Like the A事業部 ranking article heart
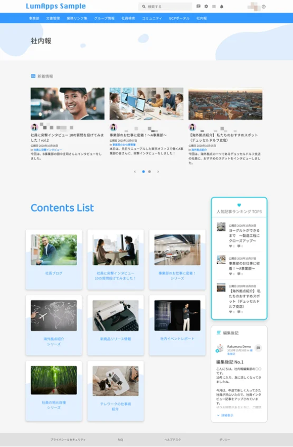The width and height of the screenshot is (293, 447). click(x=230, y=274)
